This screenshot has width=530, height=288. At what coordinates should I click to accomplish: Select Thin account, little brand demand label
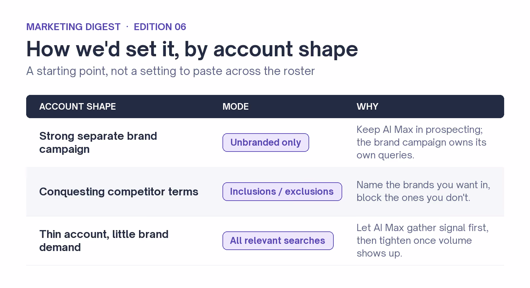coord(104,241)
